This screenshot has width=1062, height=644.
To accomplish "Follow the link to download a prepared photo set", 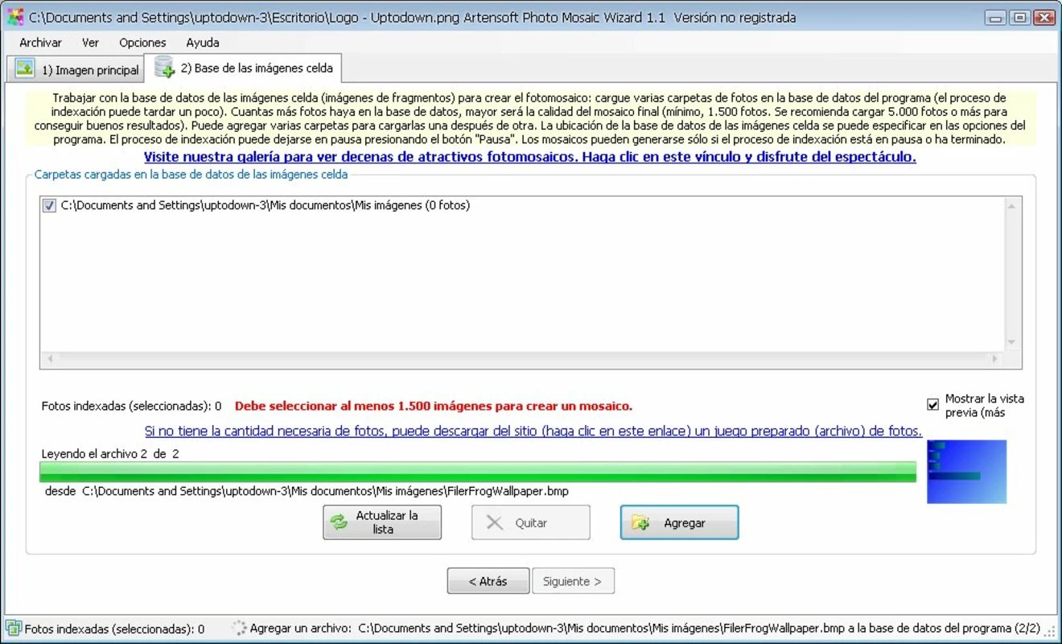I will click(x=533, y=431).
